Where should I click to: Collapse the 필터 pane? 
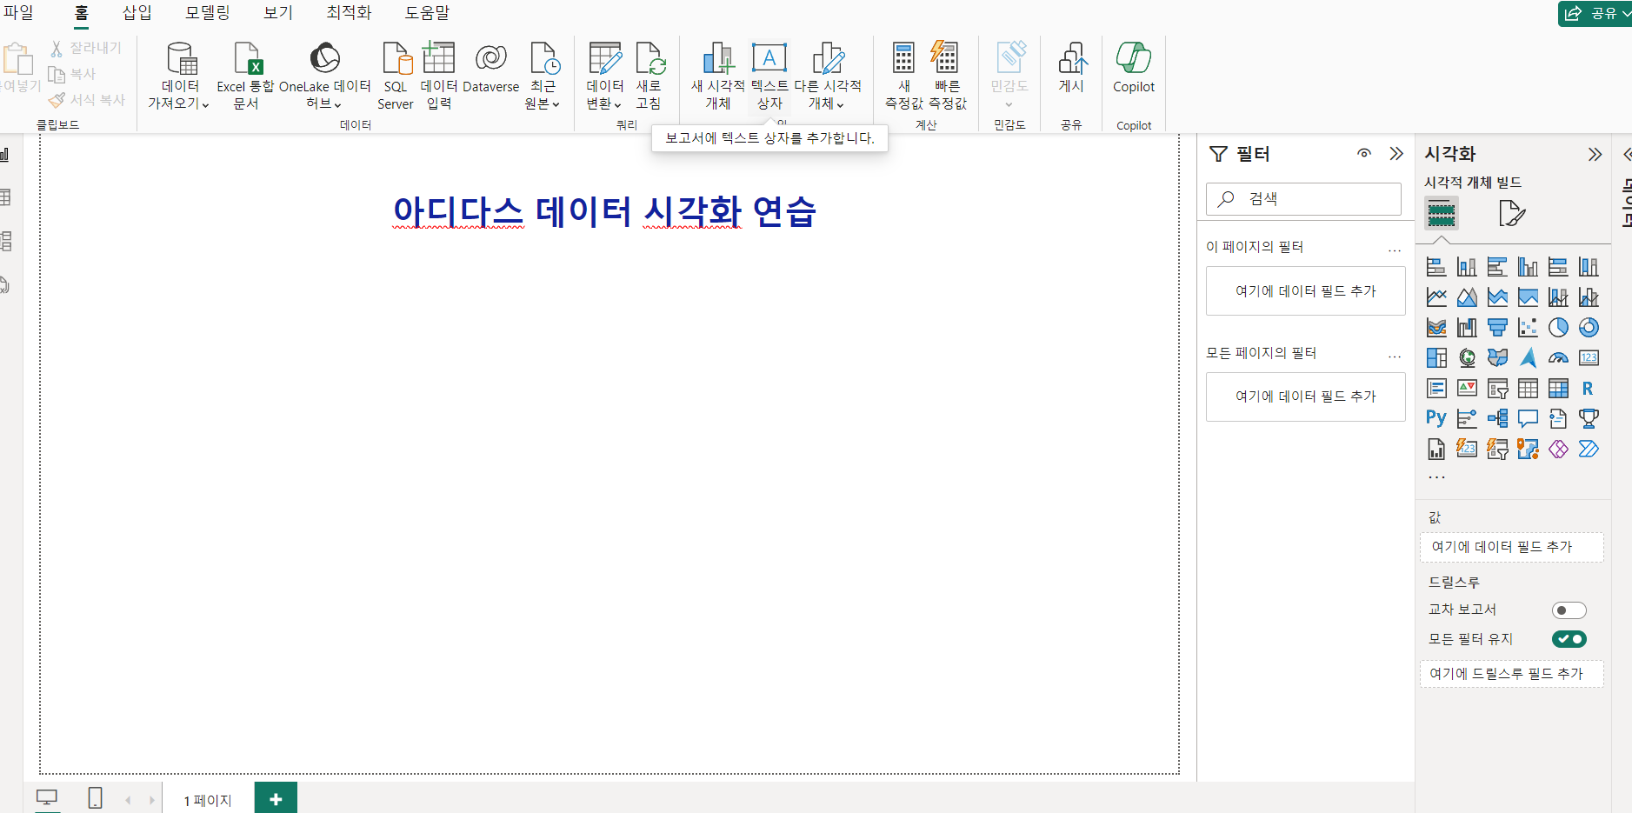1396,153
